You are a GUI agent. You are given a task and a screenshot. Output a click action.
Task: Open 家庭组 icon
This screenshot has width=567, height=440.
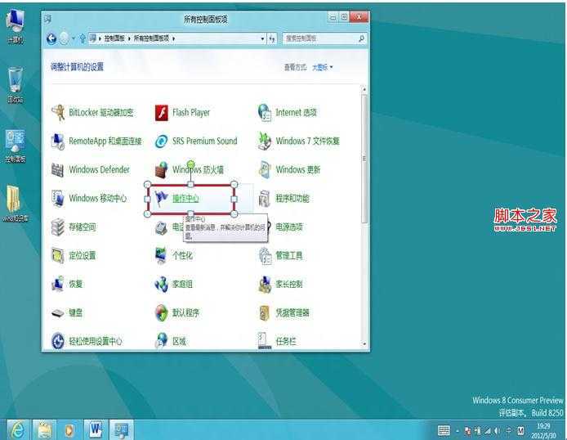162,284
